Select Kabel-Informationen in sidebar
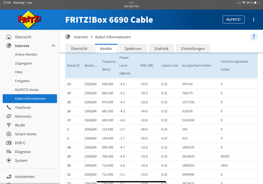Screen dimensions: 263x184 [30, 99]
